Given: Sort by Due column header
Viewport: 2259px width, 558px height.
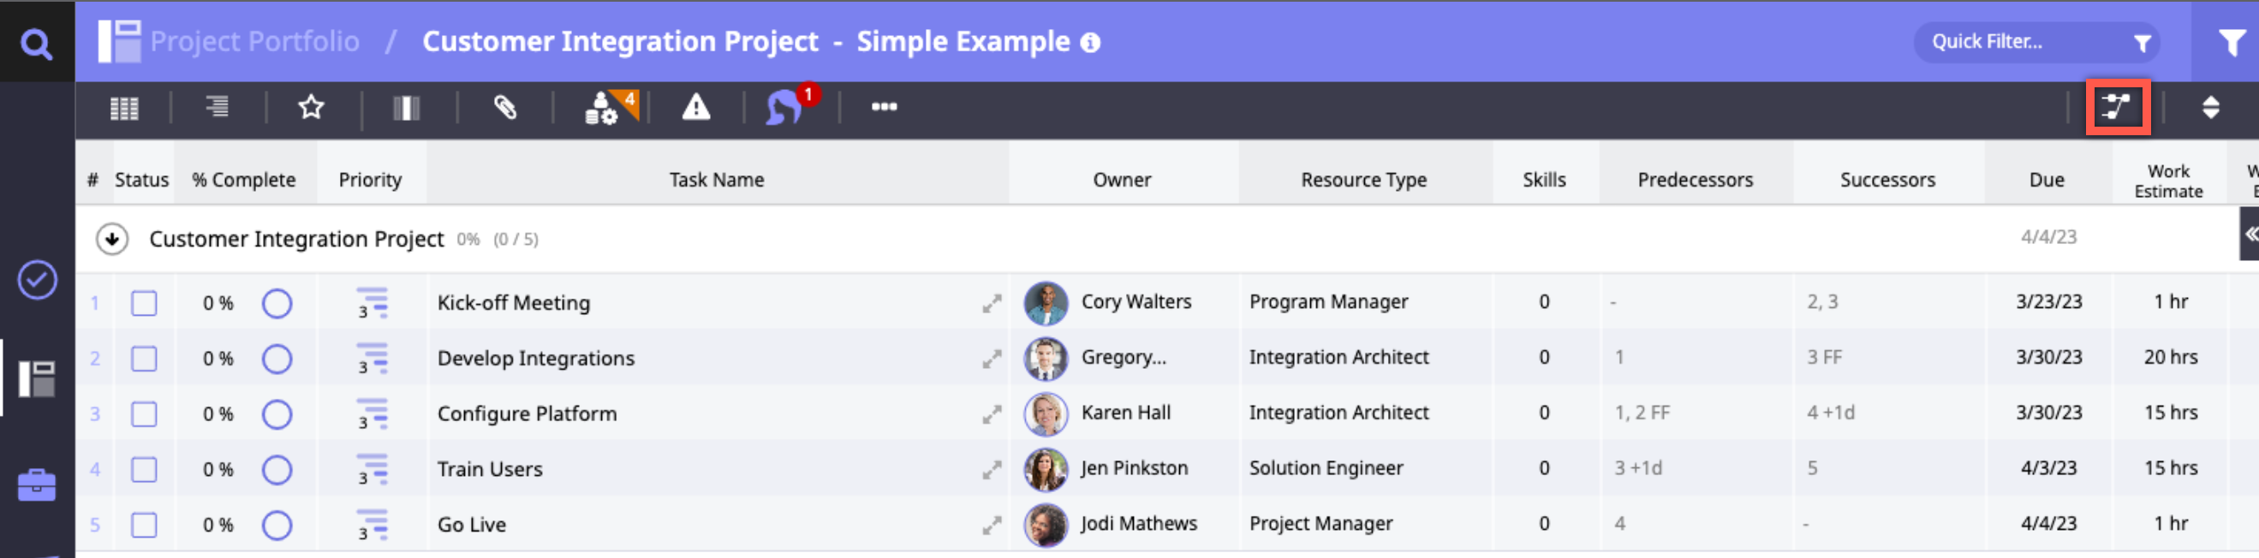Looking at the screenshot, I should click(2046, 180).
